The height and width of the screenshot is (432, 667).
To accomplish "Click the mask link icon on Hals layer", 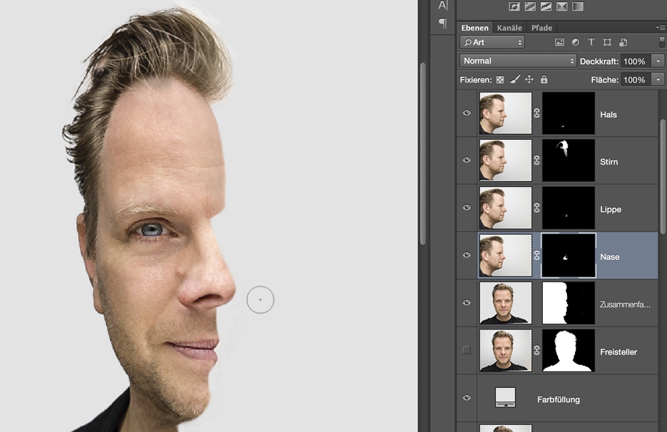I will [x=537, y=113].
